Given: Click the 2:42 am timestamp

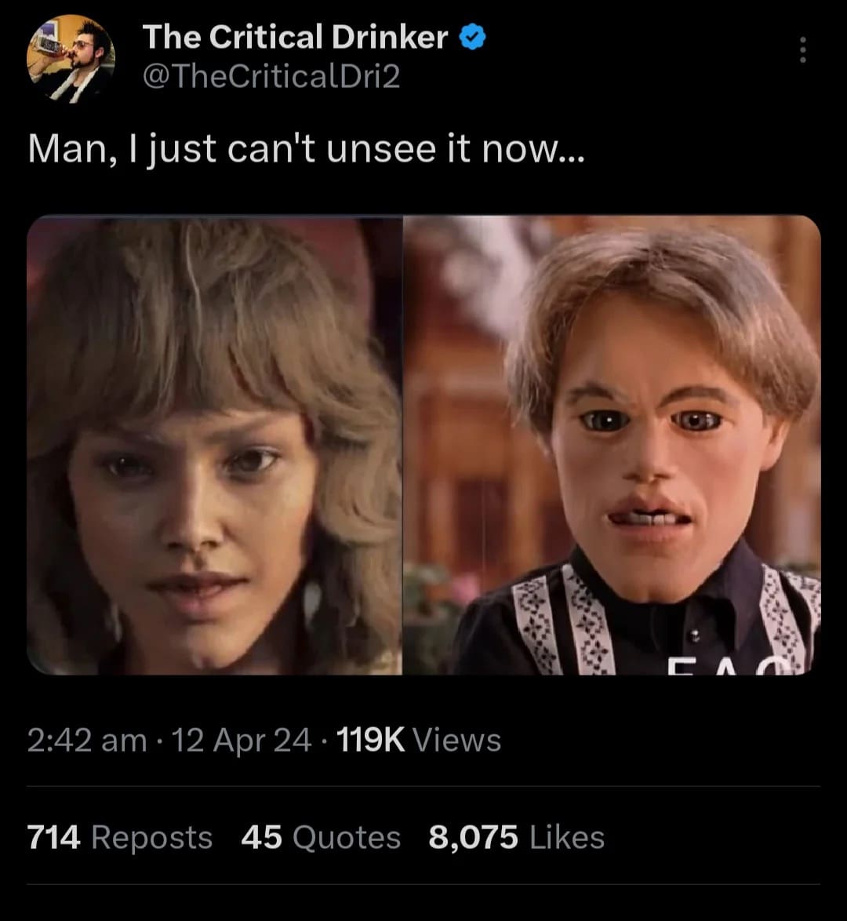Looking at the screenshot, I should (x=86, y=740).
